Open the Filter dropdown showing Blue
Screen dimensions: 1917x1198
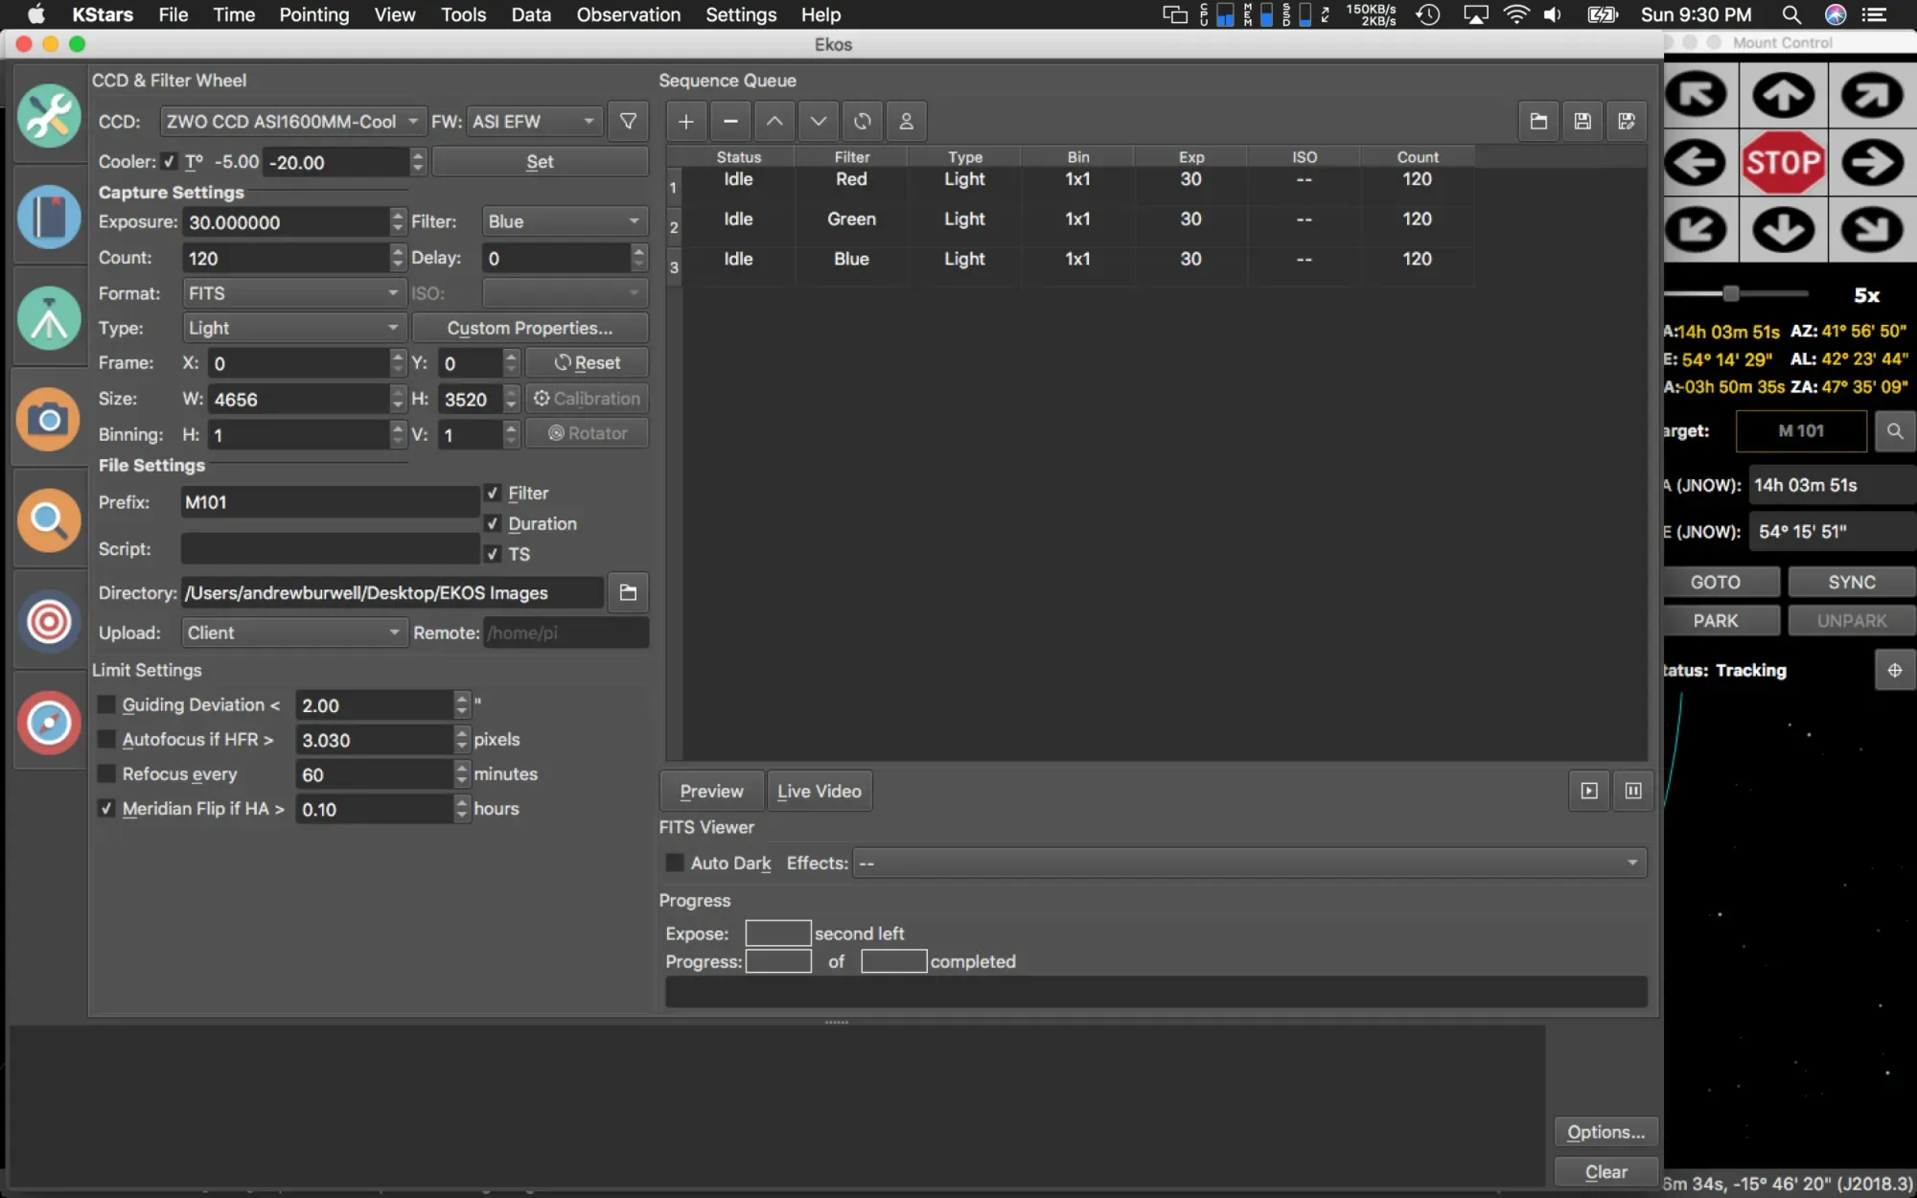coord(563,221)
